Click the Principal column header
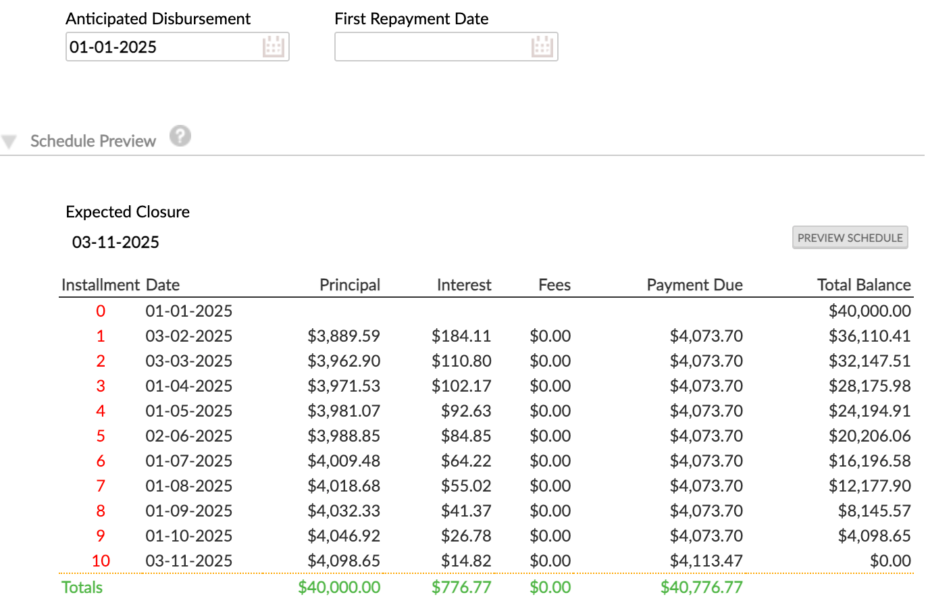928x605 pixels. point(349,285)
